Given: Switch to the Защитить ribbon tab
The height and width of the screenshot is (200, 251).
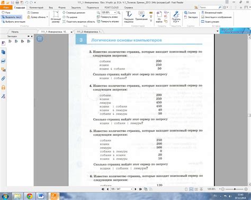Looking at the screenshot, I should point(76,7).
